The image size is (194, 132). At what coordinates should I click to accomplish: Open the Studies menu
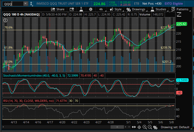[x=159, y=9]
